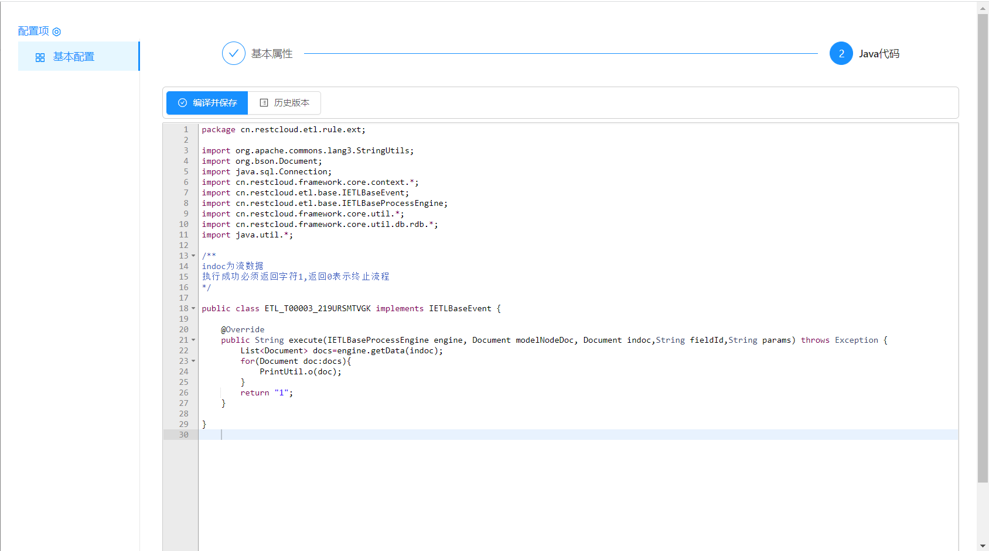Place cursor on the package declaration line
The width and height of the screenshot is (989, 551).
(x=284, y=130)
